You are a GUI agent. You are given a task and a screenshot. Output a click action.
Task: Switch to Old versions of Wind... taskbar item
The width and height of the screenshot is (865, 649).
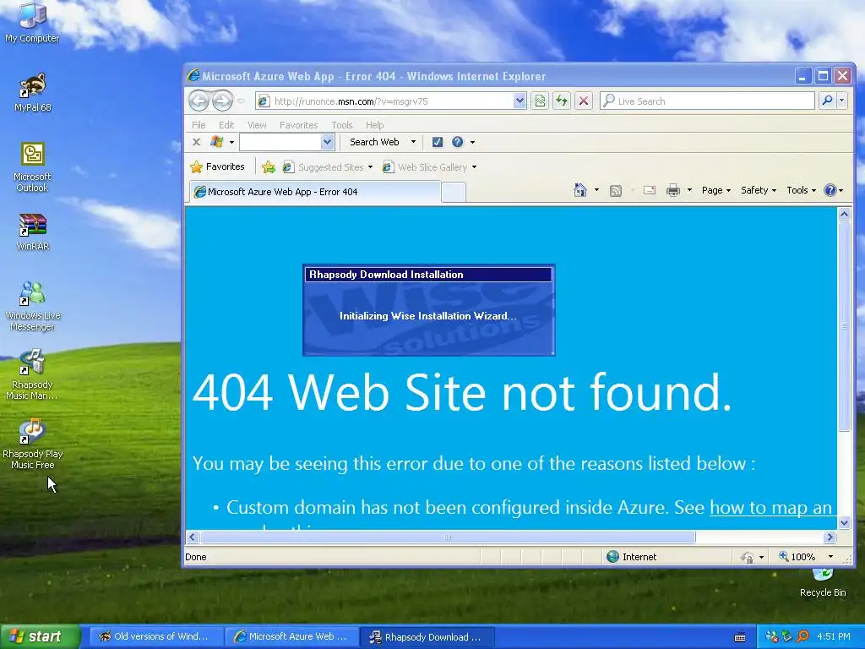[x=155, y=637]
